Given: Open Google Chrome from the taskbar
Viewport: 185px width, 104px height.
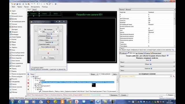Looking at the screenshot, I should (70, 102).
